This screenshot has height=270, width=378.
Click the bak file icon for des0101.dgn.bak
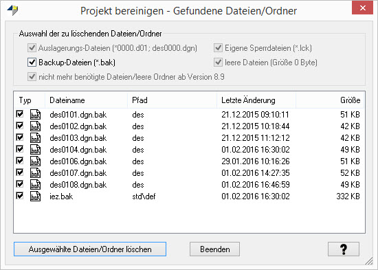(x=35, y=114)
